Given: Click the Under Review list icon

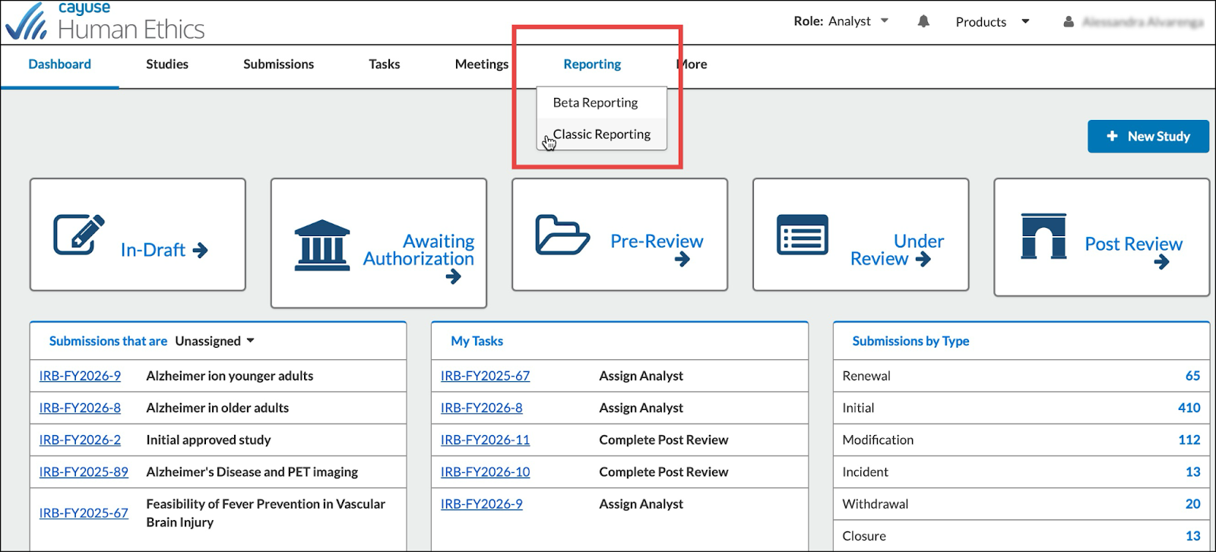Looking at the screenshot, I should pyautogui.click(x=803, y=235).
